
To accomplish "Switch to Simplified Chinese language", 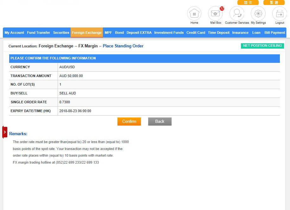I will click(x=248, y=3).
